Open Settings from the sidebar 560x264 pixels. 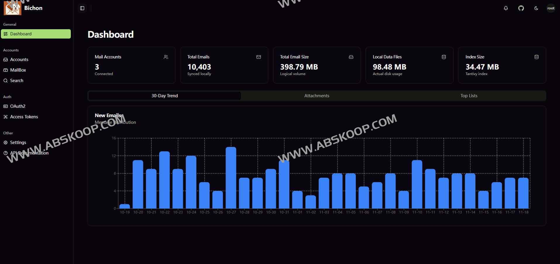(x=18, y=143)
